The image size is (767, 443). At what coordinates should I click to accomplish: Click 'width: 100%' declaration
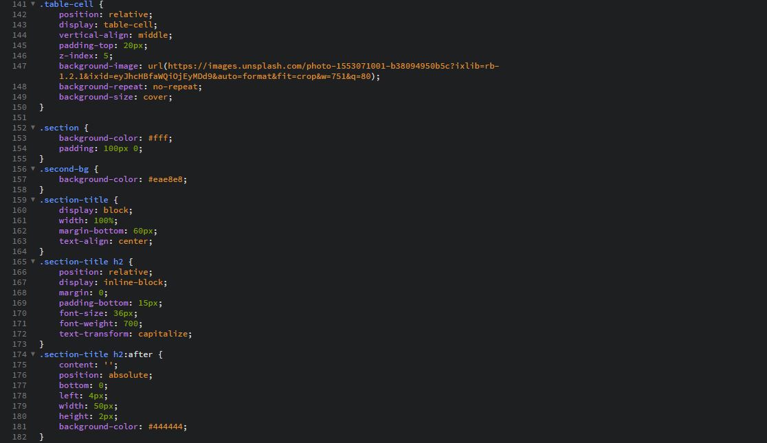pos(89,220)
